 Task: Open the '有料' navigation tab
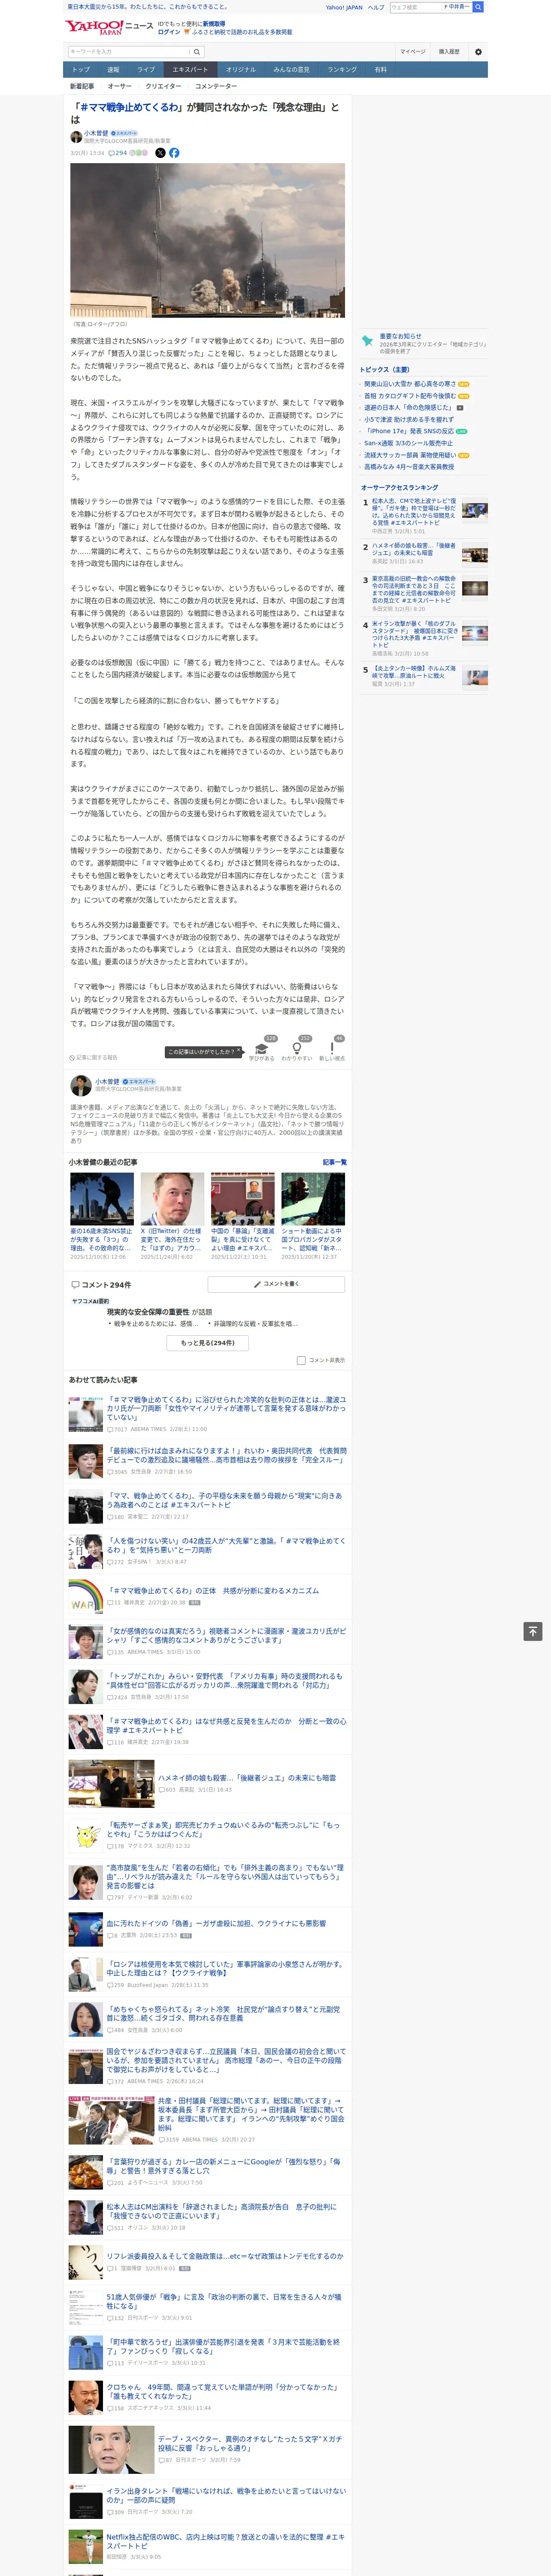tap(381, 70)
